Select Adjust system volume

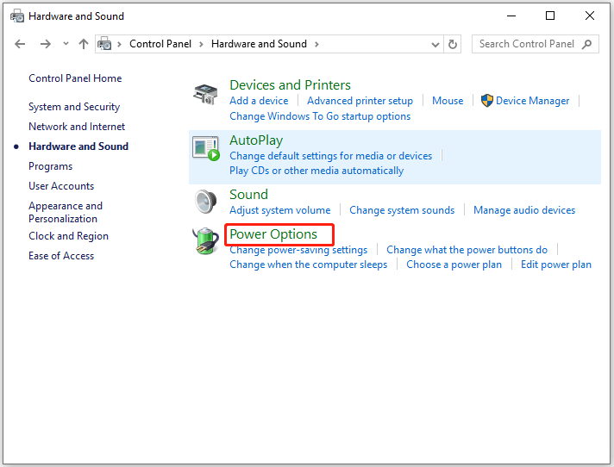coord(279,210)
